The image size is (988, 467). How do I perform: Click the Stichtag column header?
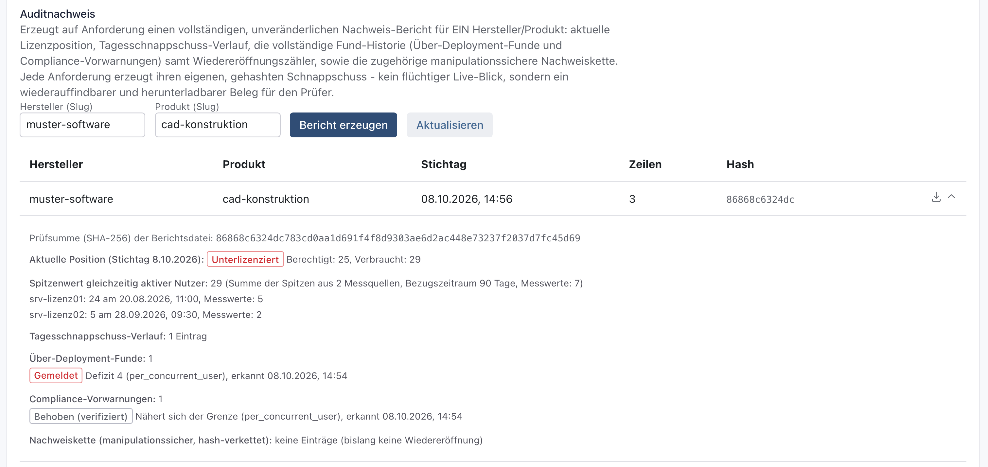(x=444, y=164)
